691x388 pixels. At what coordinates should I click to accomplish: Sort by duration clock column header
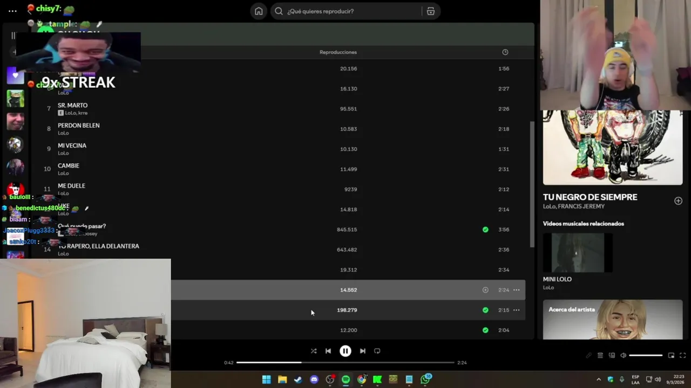[505, 52]
